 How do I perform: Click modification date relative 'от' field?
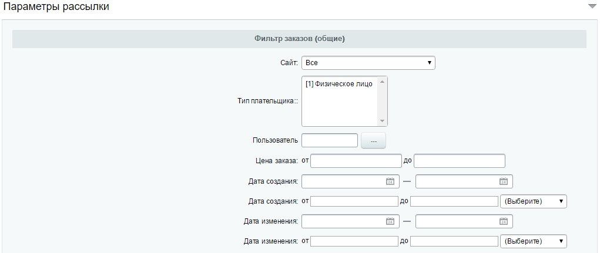click(354, 241)
